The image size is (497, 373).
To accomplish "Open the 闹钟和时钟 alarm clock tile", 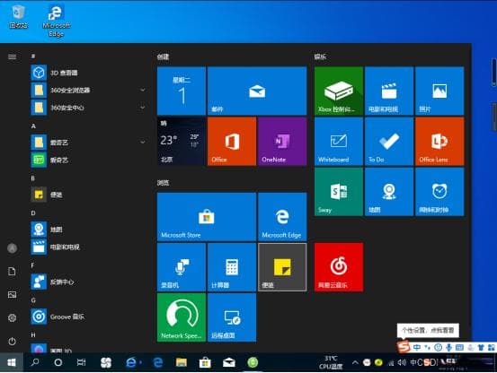I will (439, 192).
